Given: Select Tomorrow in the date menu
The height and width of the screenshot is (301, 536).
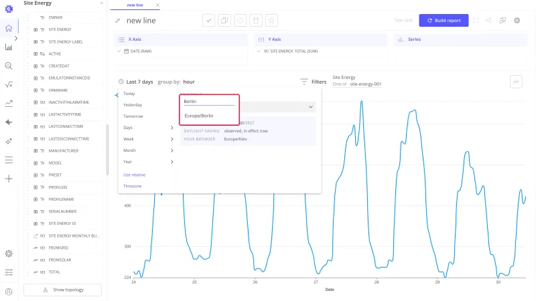Looking at the screenshot, I should pos(133,116).
